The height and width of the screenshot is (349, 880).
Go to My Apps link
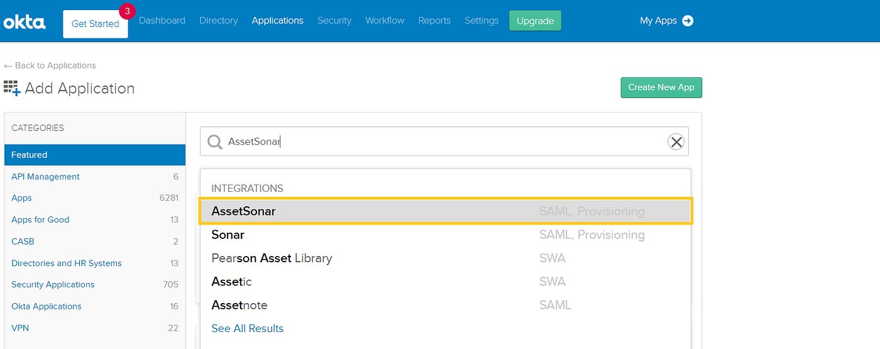tap(658, 21)
